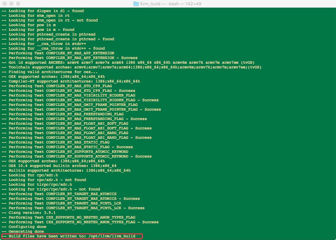Click 'COMPILER_RT_HAS_FLOAT_ABI_HARD_FLAG - Success' line

click(x=77, y=138)
